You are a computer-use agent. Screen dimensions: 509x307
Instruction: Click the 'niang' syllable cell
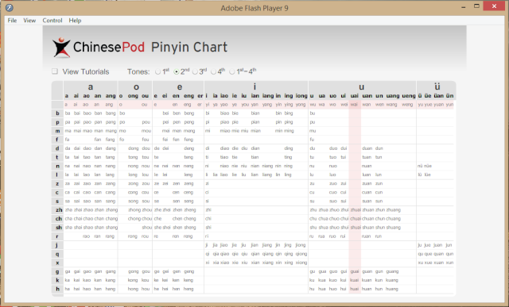267,166
